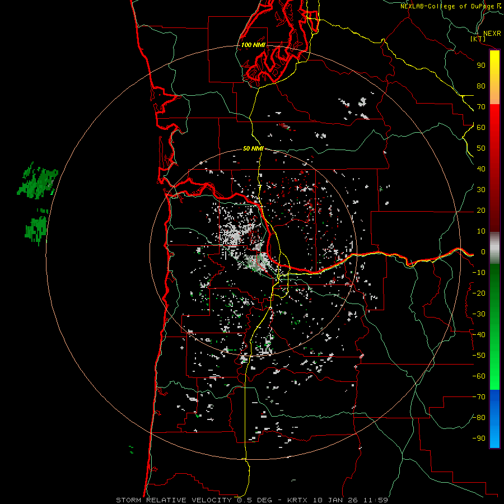Select the -50 value on velocity scale

pos(479,356)
